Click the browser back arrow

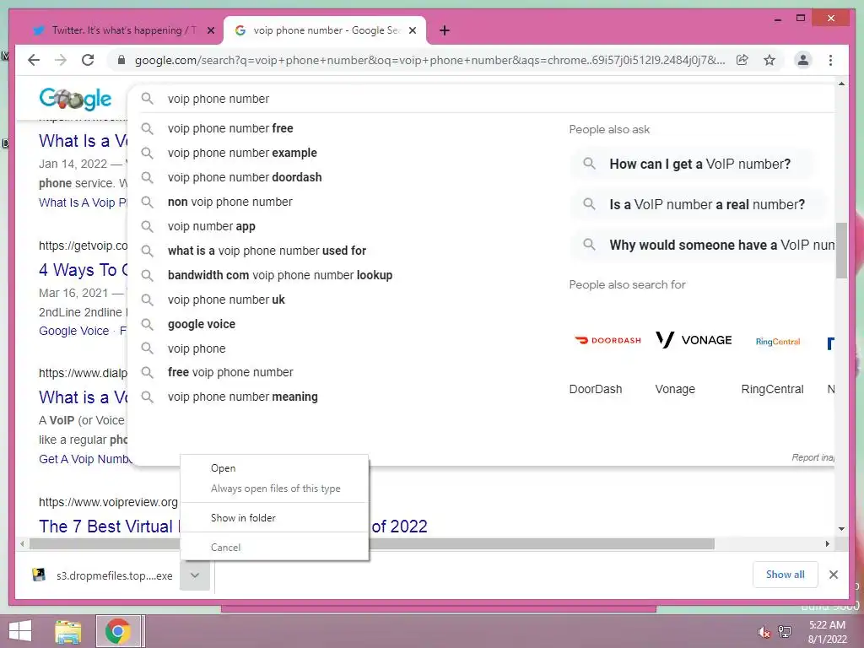click(x=34, y=60)
